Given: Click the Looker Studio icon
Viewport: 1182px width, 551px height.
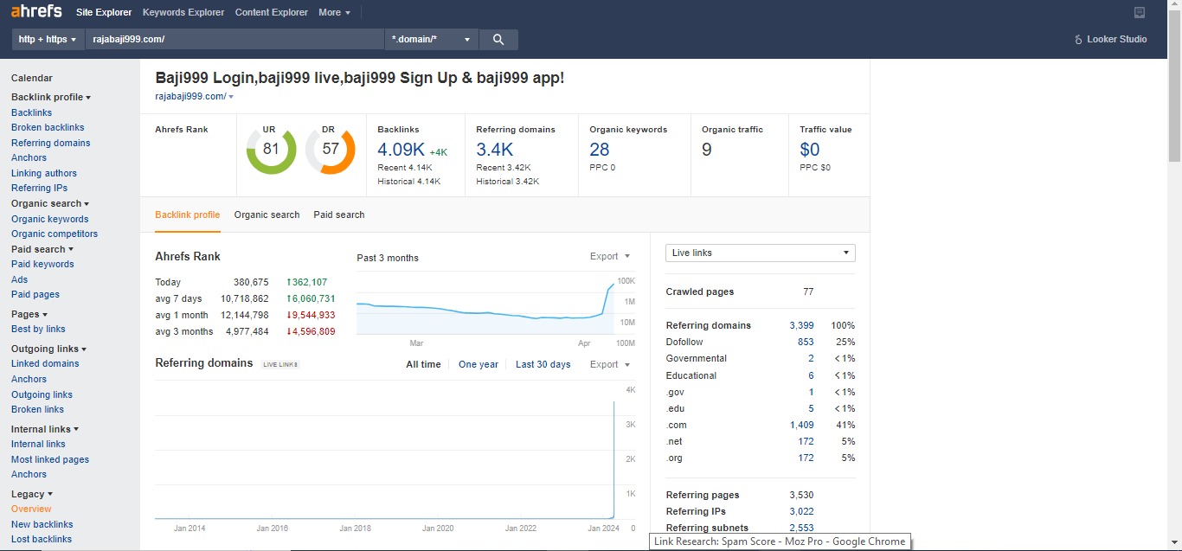Looking at the screenshot, I should pos(1078,40).
